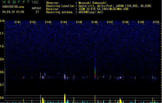Click the 0149 time marker
This screenshot has width=162, height=103.
click(x=141, y=22)
